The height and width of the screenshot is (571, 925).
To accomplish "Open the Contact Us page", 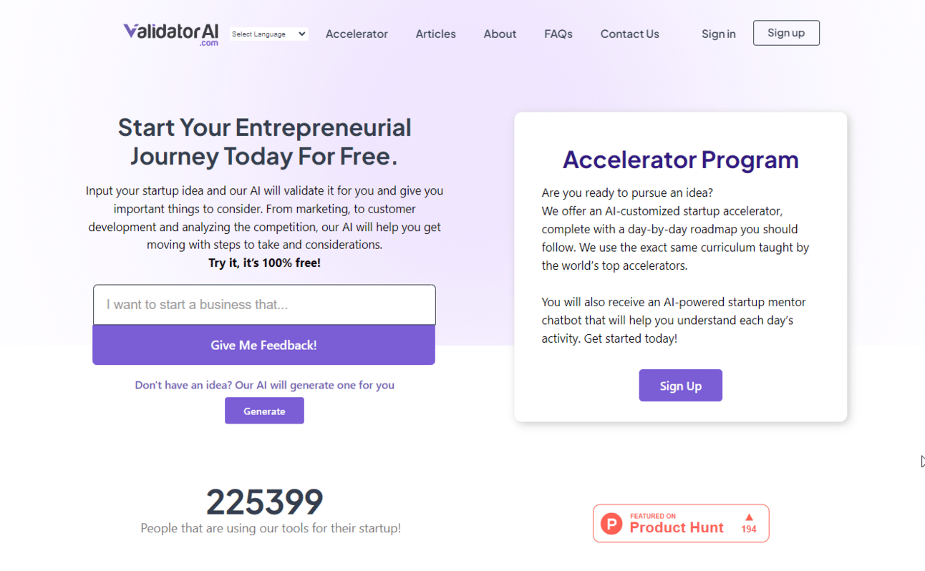I will click(x=629, y=34).
